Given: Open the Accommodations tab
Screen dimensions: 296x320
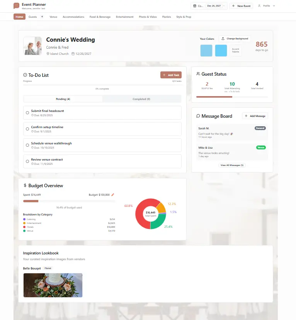Looking at the screenshot, I should coord(73,17).
